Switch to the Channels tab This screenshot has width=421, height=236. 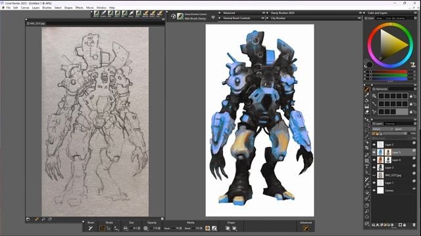click(x=390, y=123)
